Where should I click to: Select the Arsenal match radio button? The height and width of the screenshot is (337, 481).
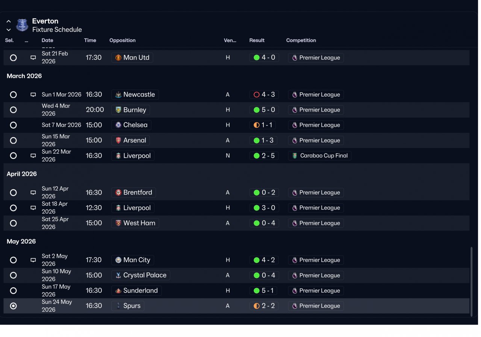14,141
